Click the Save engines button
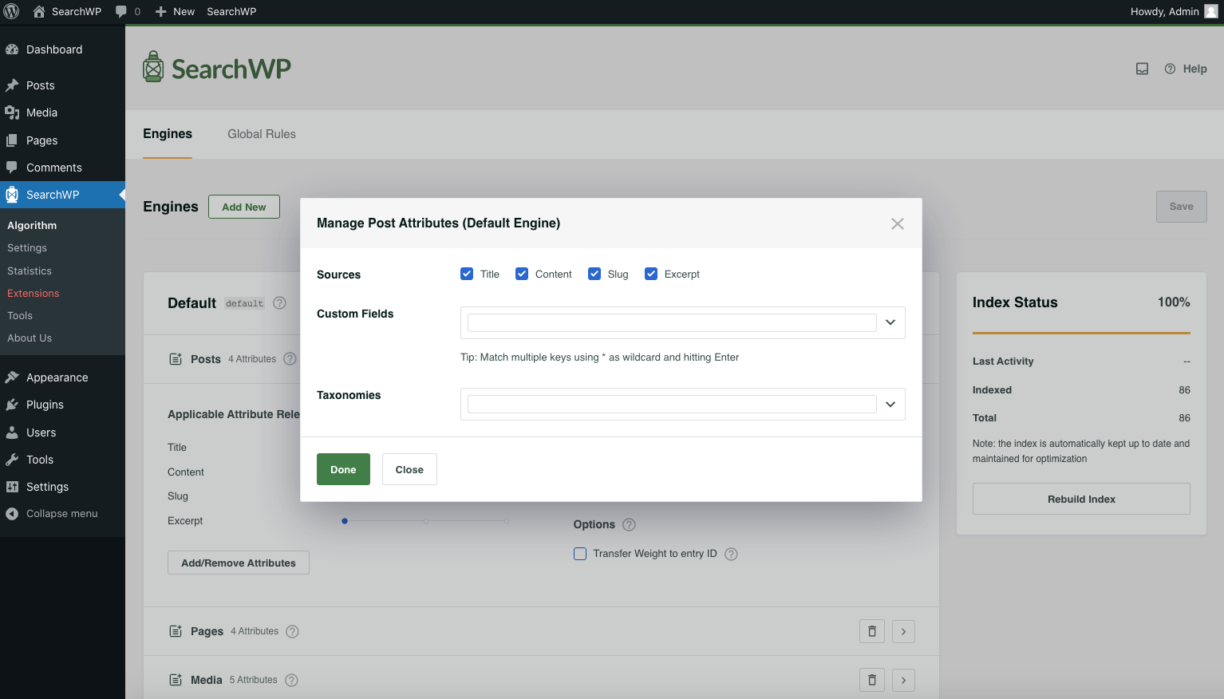This screenshot has height=699, width=1224. (x=1182, y=207)
